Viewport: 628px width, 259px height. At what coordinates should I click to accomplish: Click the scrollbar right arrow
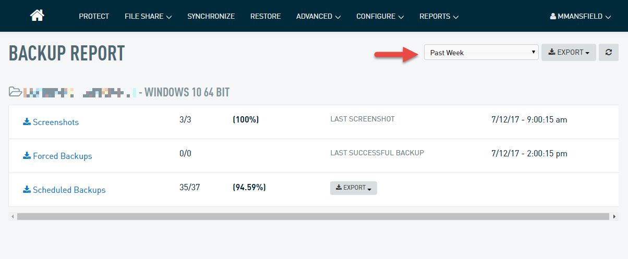pos(614,216)
